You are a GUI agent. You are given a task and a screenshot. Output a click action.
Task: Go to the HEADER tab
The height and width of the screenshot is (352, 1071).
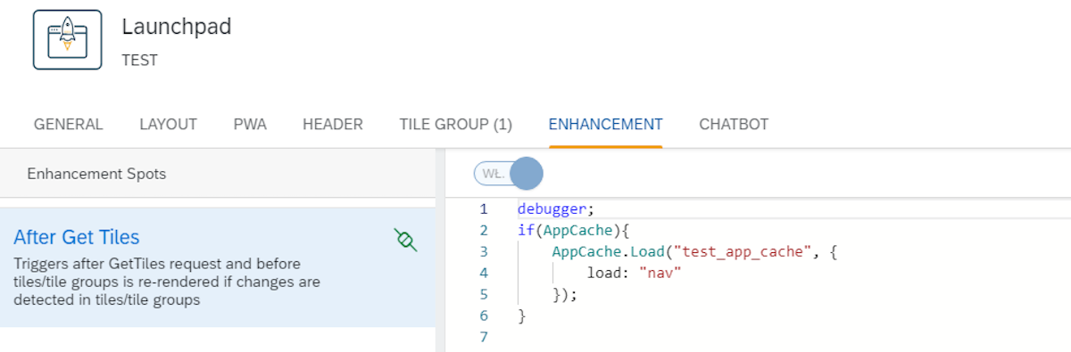coord(333,125)
